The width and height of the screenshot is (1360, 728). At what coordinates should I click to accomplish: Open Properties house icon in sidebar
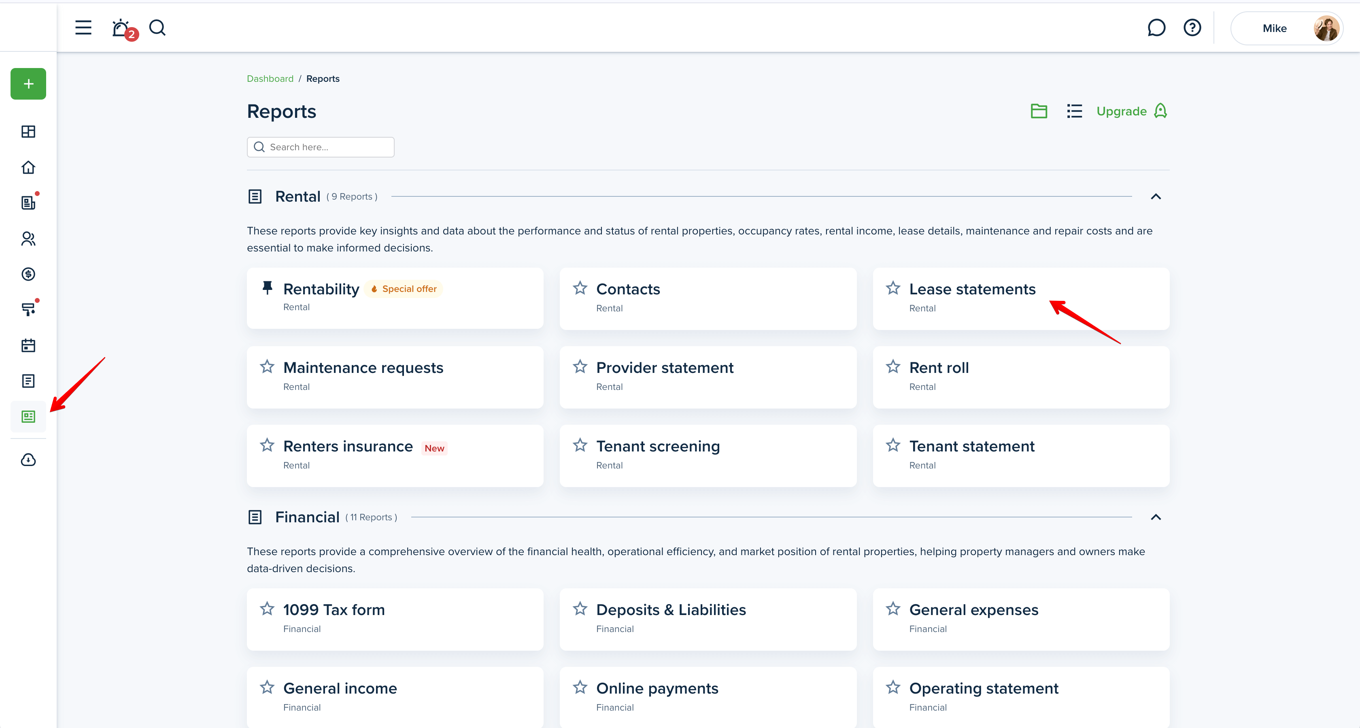[28, 168]
